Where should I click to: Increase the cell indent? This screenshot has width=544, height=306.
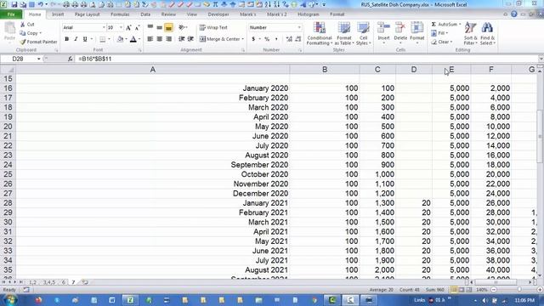tap(190, 39)
